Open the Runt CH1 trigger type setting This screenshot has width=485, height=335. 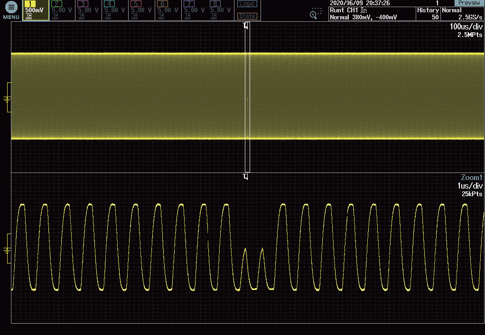click(x=349, y=10)
